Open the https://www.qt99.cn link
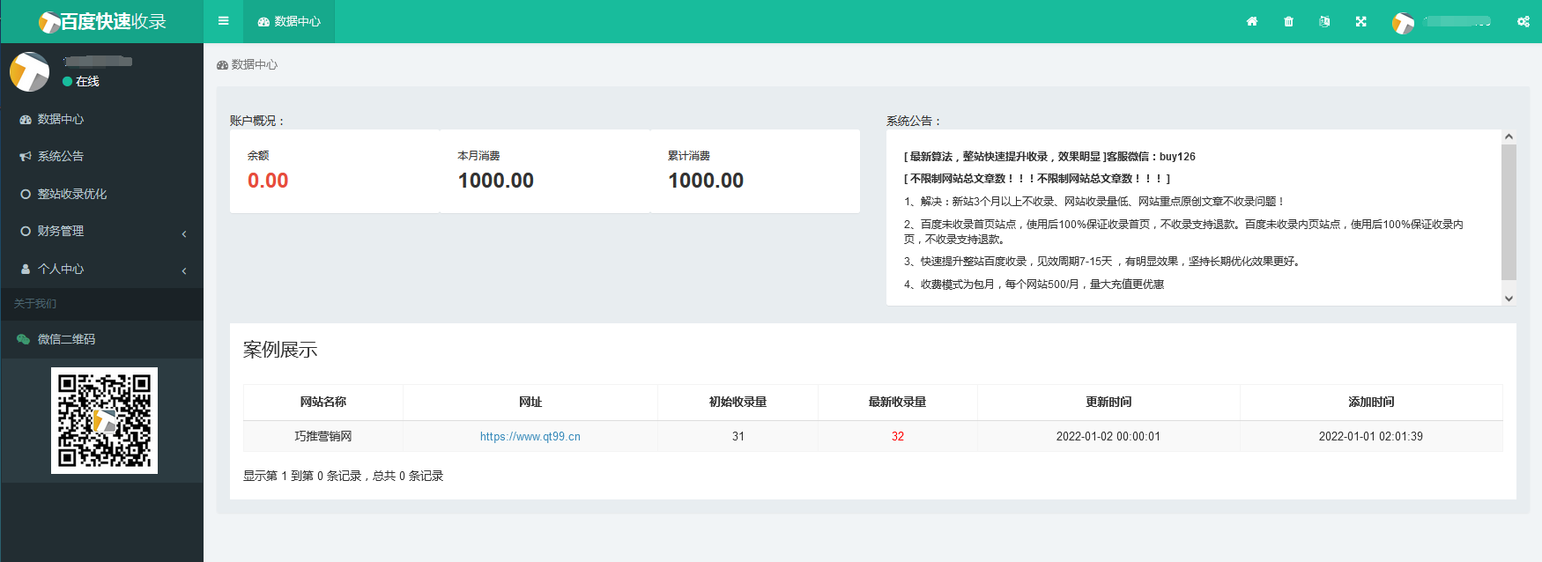Viewport: 1542px width, 562px height. [x=530, y=436]
